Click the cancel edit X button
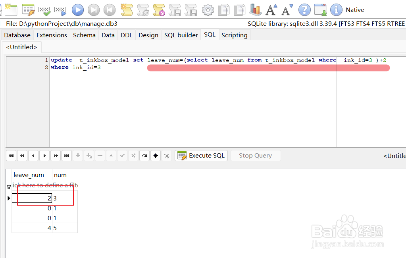The width and height of the screenshot is (406, 258). [x=133, y=156]
